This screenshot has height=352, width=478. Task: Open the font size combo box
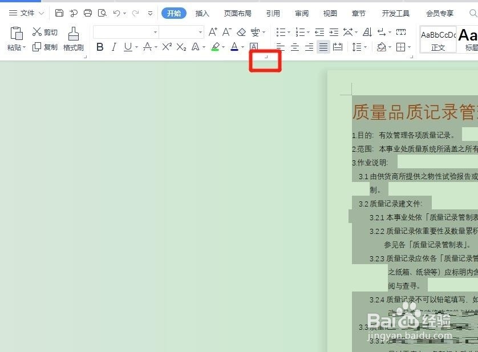click(x=181, y=32)
